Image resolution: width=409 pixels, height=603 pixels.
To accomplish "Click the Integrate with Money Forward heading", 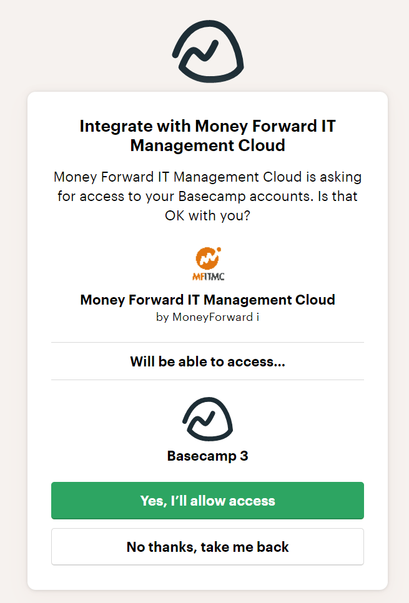I will coord(208,135).
